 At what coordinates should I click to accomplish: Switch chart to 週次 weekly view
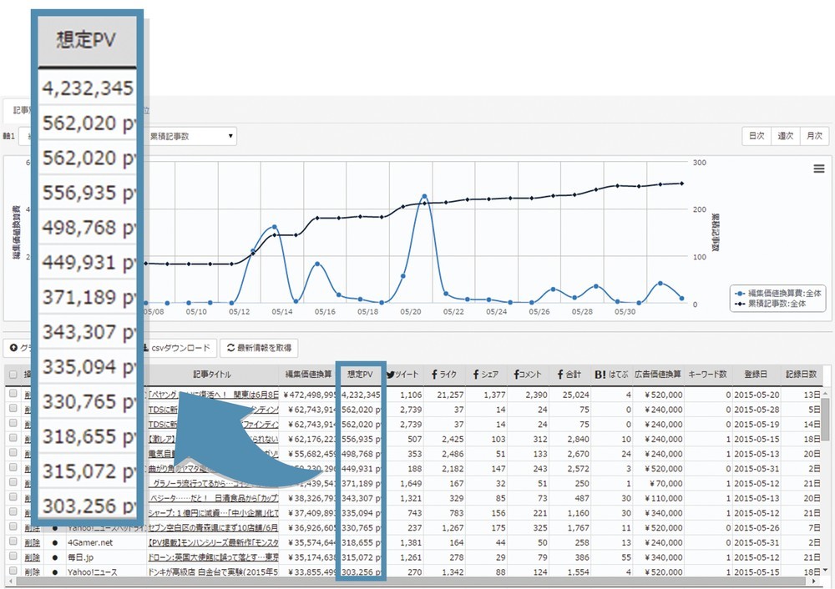click(x=784, y=136)
